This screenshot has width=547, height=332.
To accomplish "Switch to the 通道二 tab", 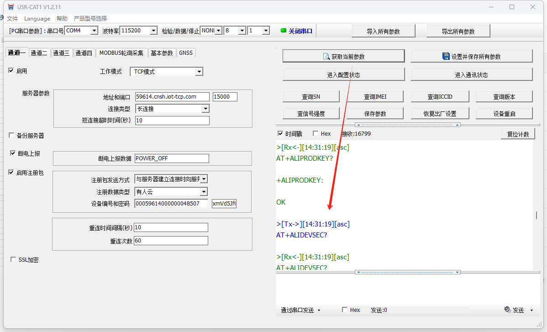I will pyautogui.click(x=39, y=53).
